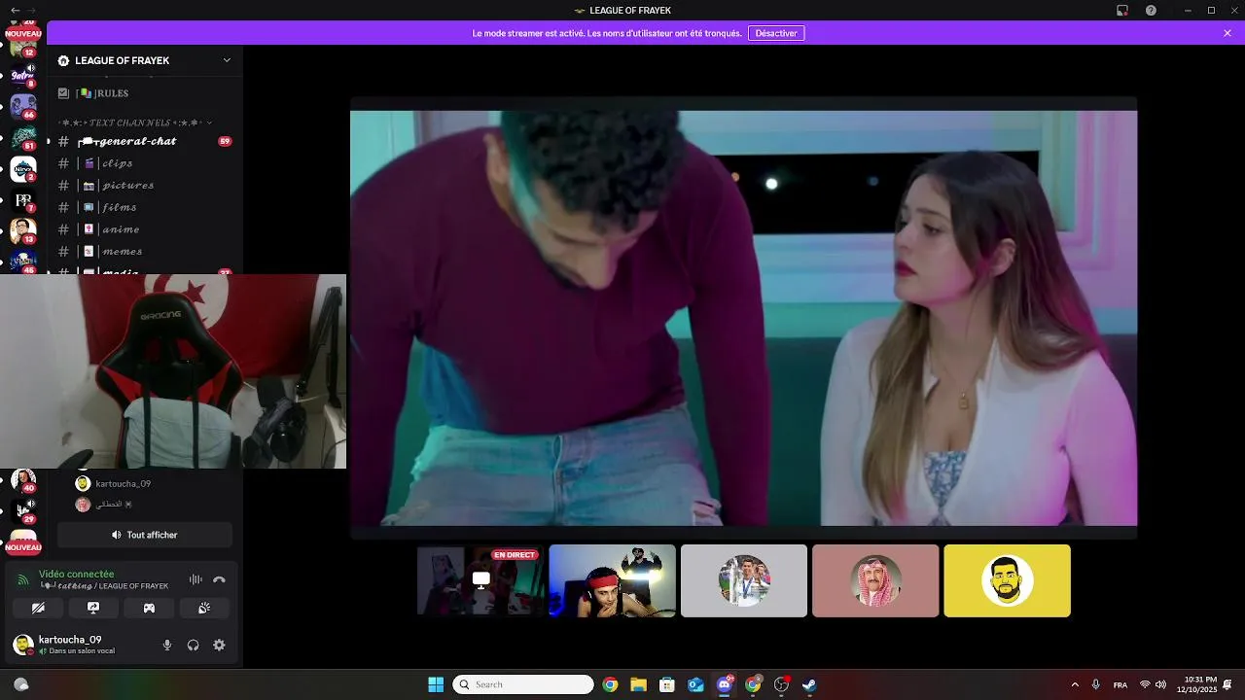Jump to NOUVEAU mentions at top
This screenshot has width=1245, height=700.
pyautogui.click(x=23, y=33)
